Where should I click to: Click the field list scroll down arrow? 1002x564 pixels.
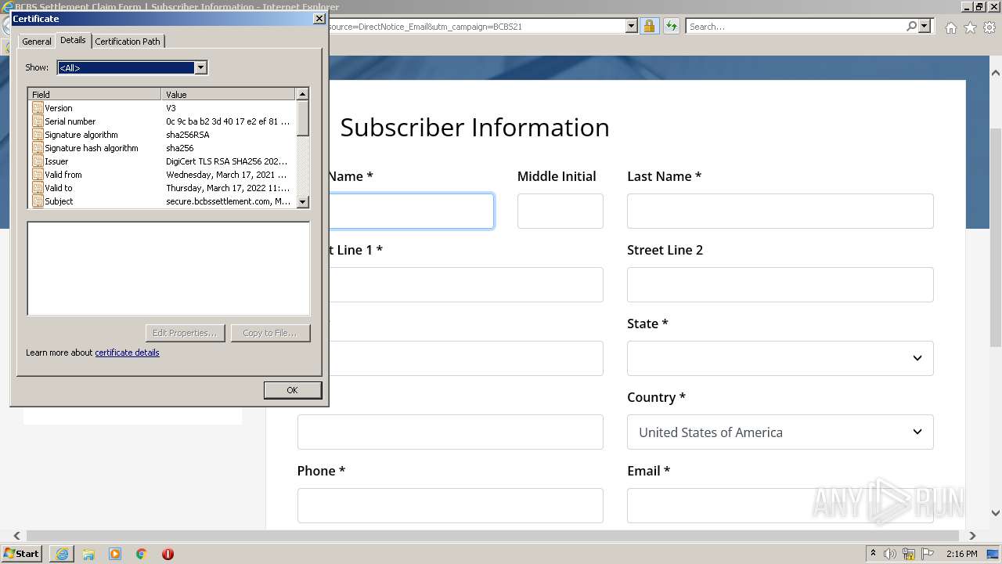click(303, 202)
